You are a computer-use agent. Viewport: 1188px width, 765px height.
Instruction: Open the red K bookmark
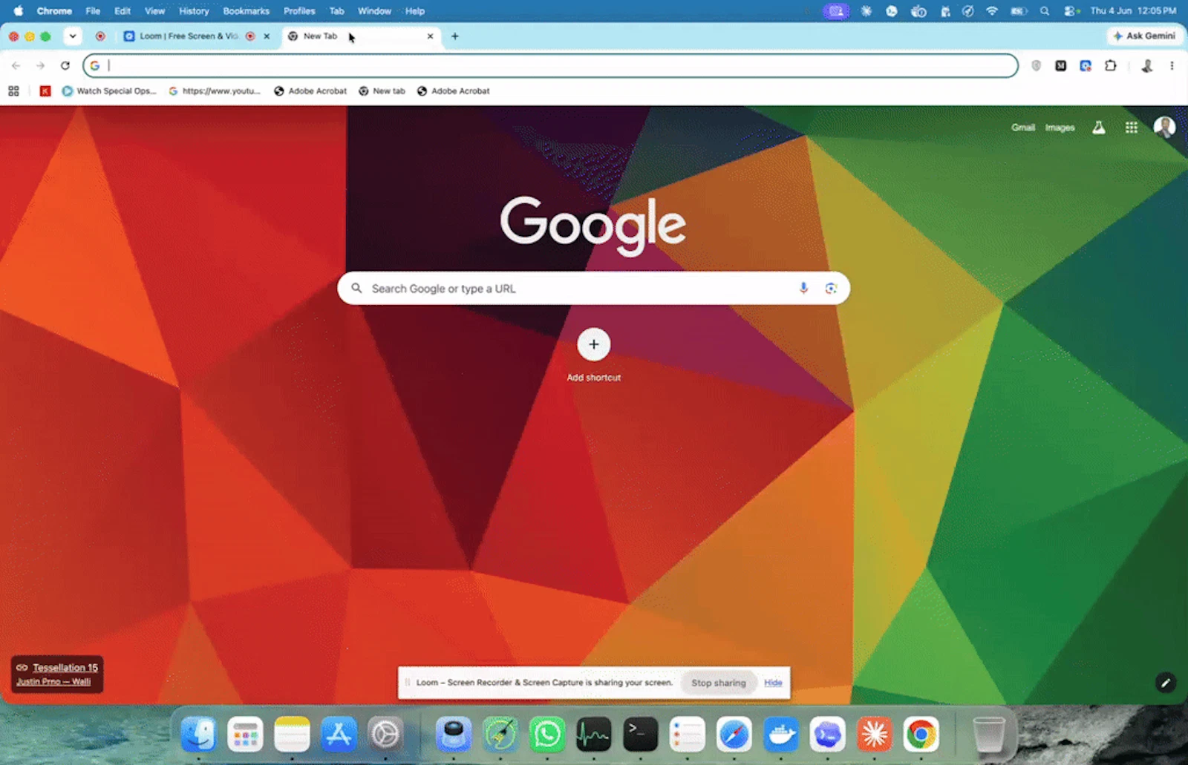(x=45, y=91)
